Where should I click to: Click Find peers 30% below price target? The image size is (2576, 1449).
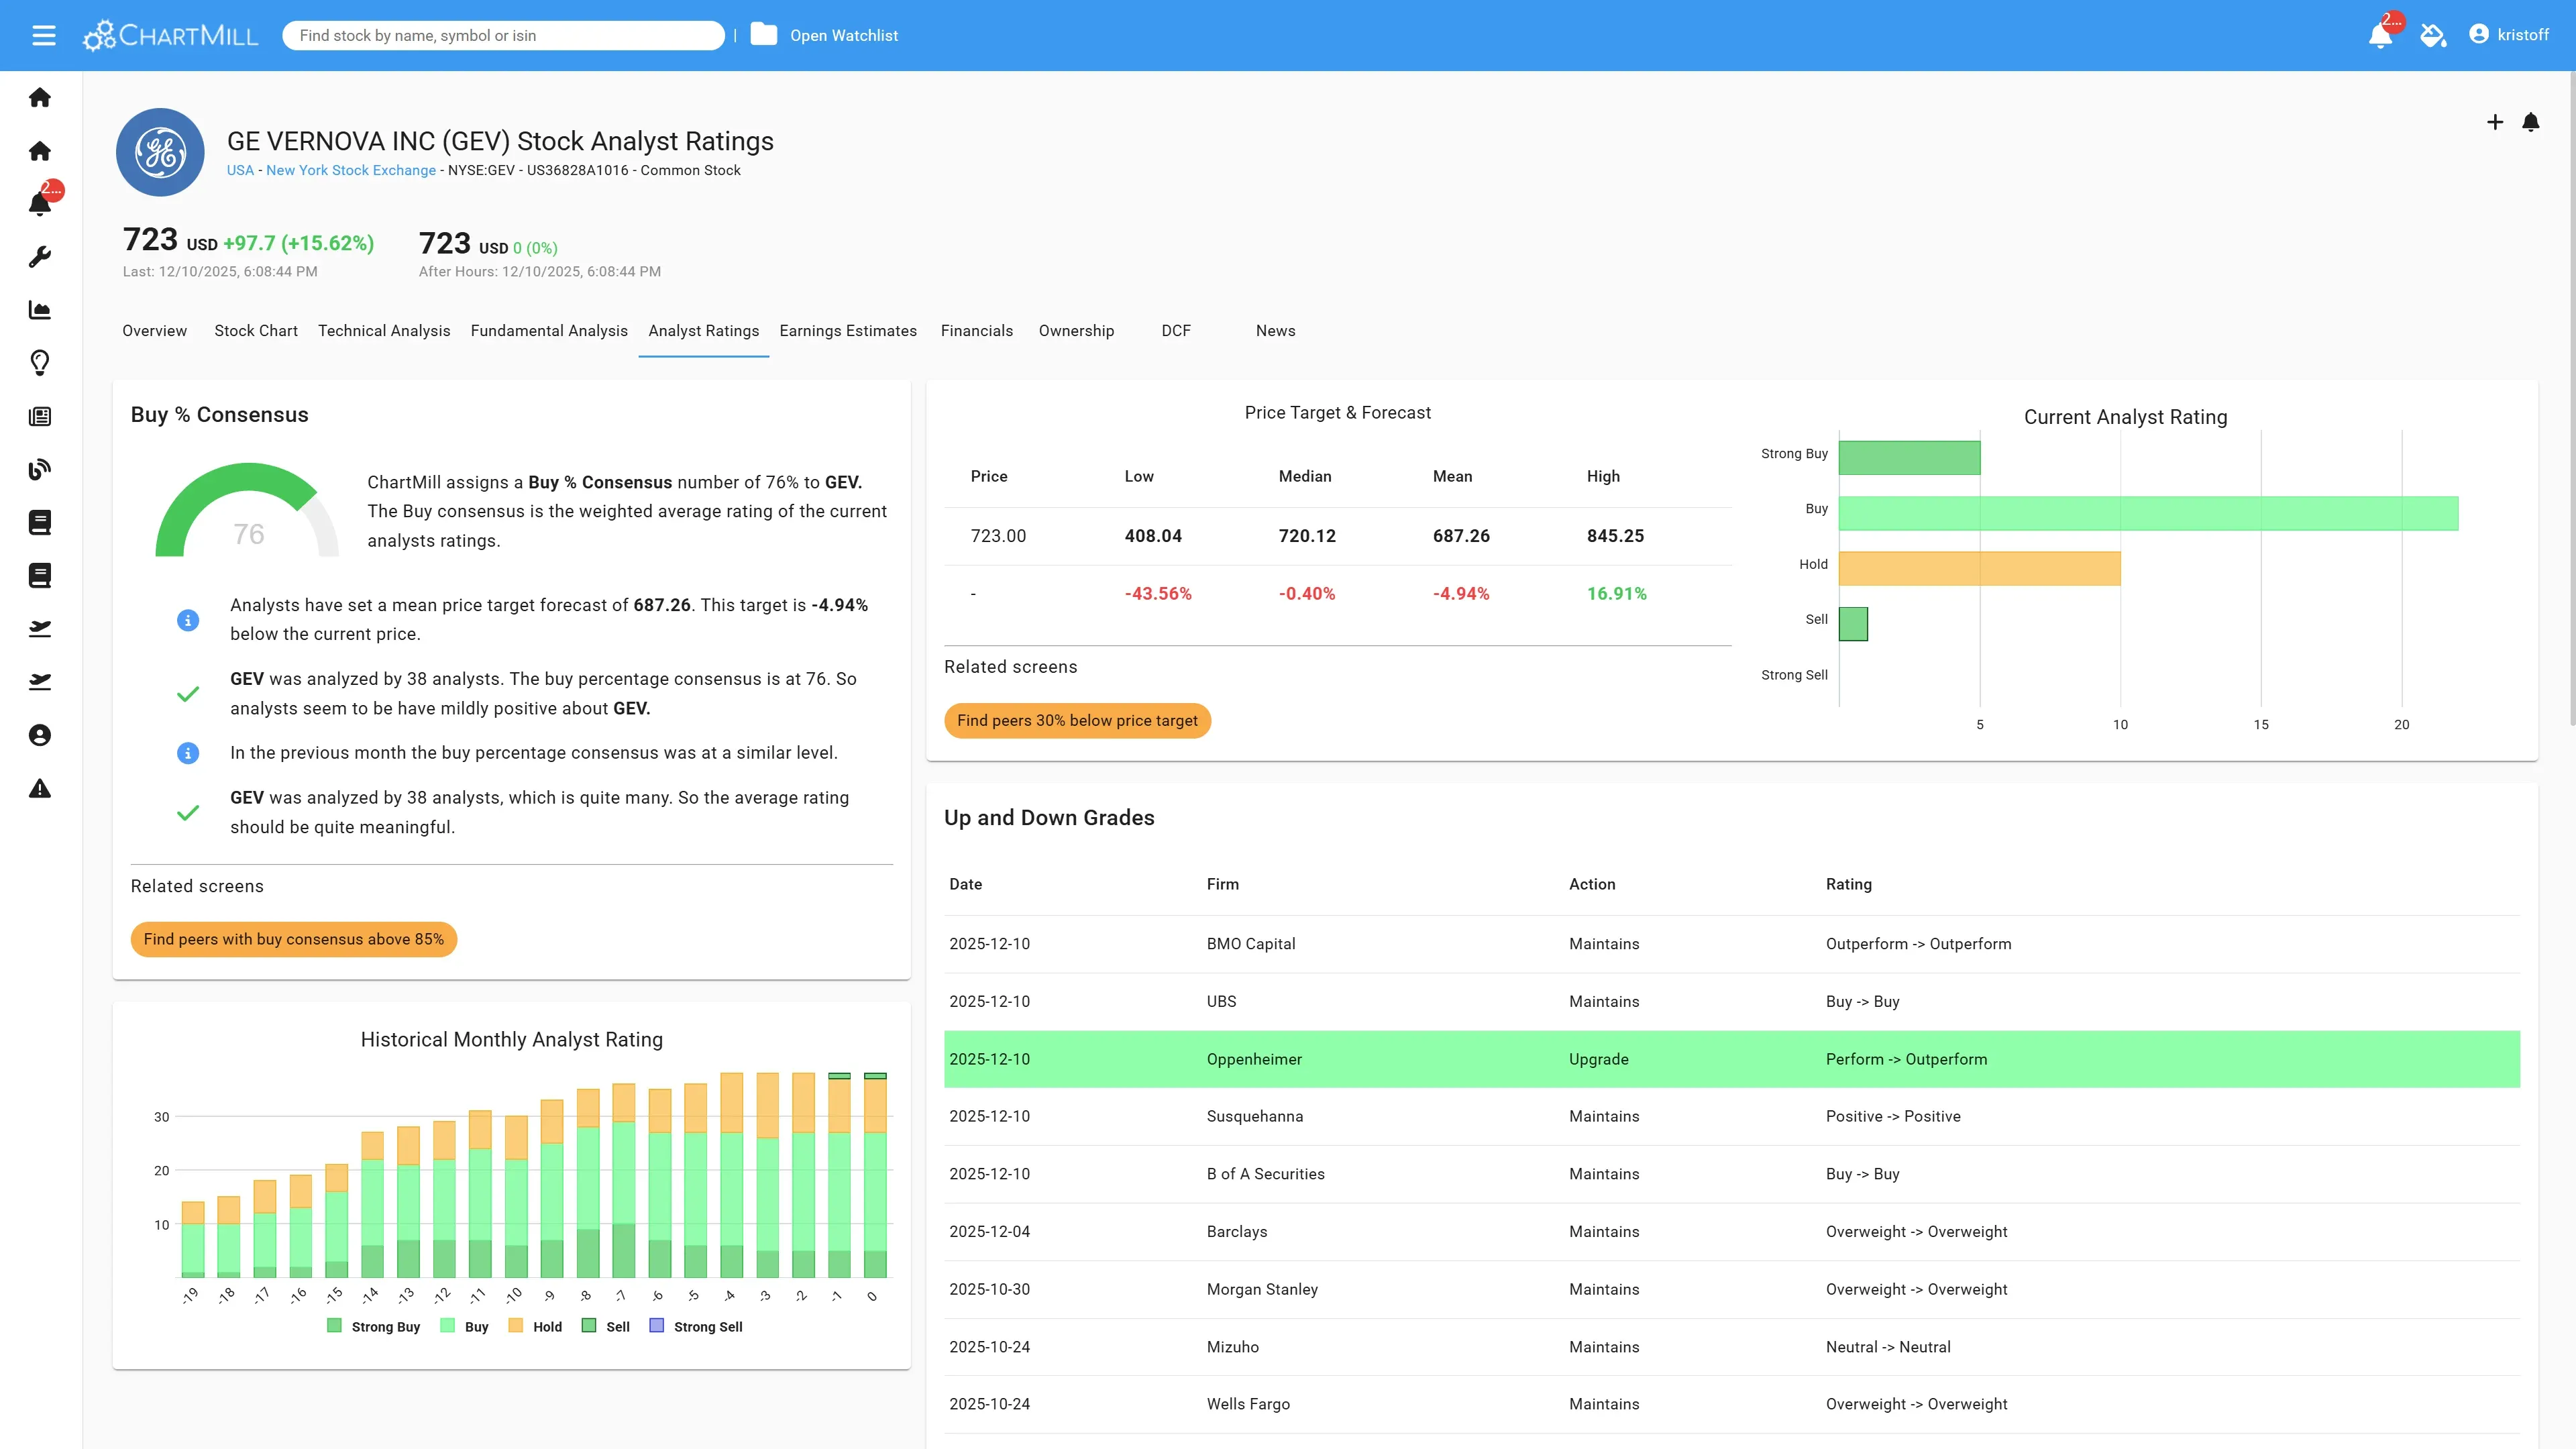click(1077, 720)
